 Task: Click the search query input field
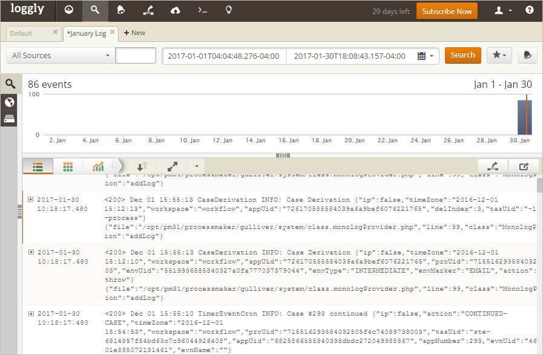click(136, 56)
